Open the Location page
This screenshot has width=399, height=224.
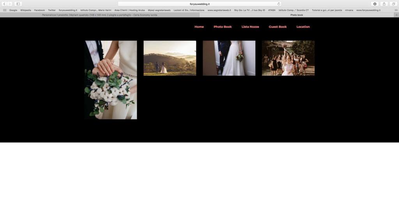click(x=303, y=26)
